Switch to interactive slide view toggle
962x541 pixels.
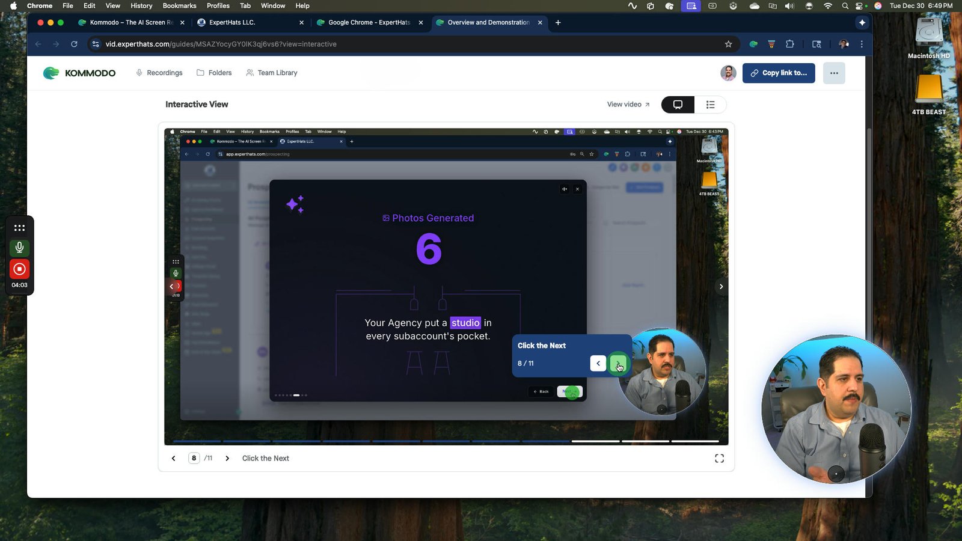pyautogui.click(x=678, y=105)
